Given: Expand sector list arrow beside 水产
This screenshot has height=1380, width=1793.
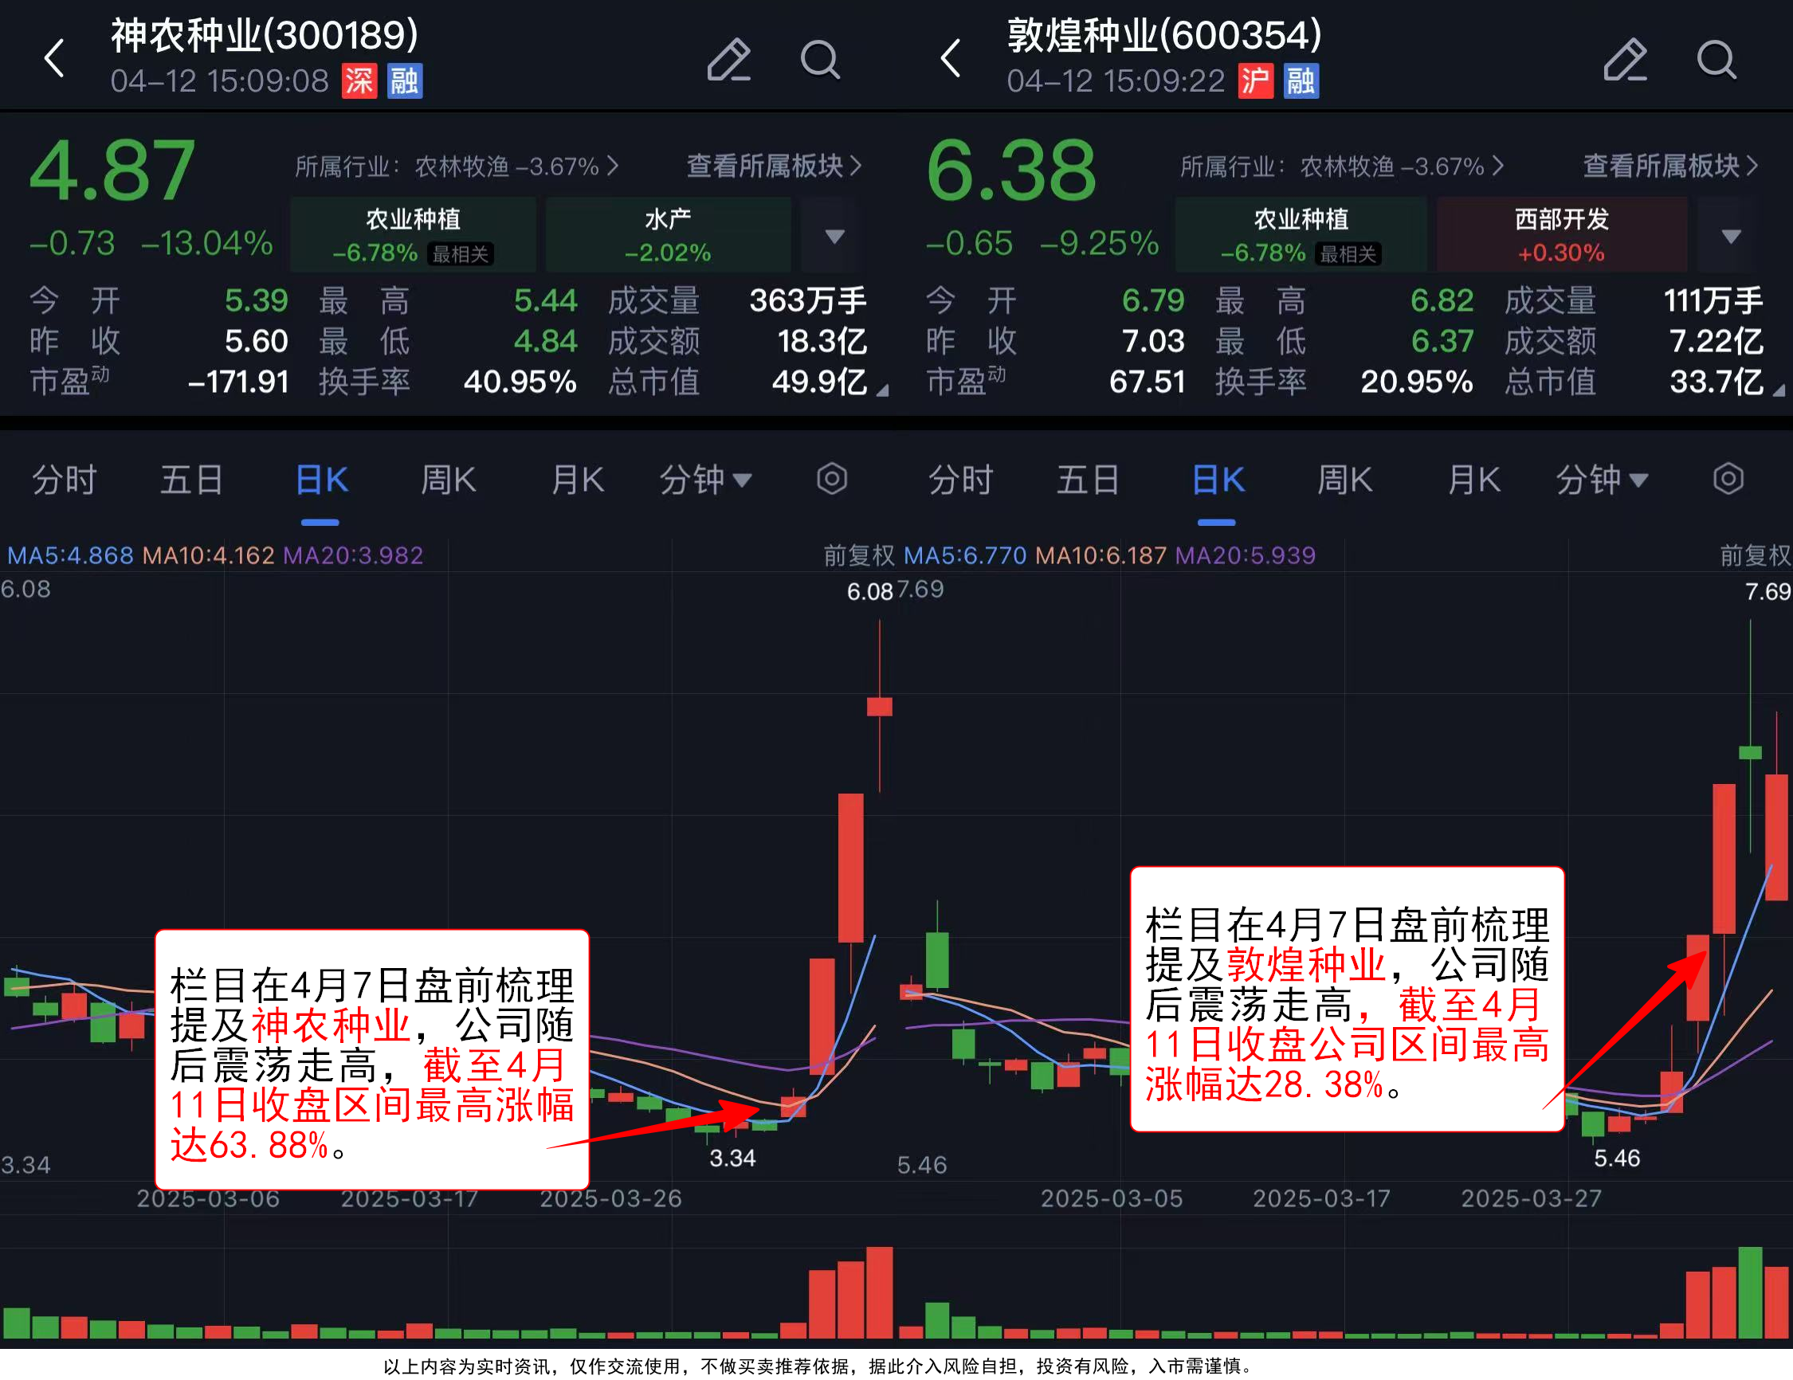Looking at the screenshot, I should click(x=834, y=237).
